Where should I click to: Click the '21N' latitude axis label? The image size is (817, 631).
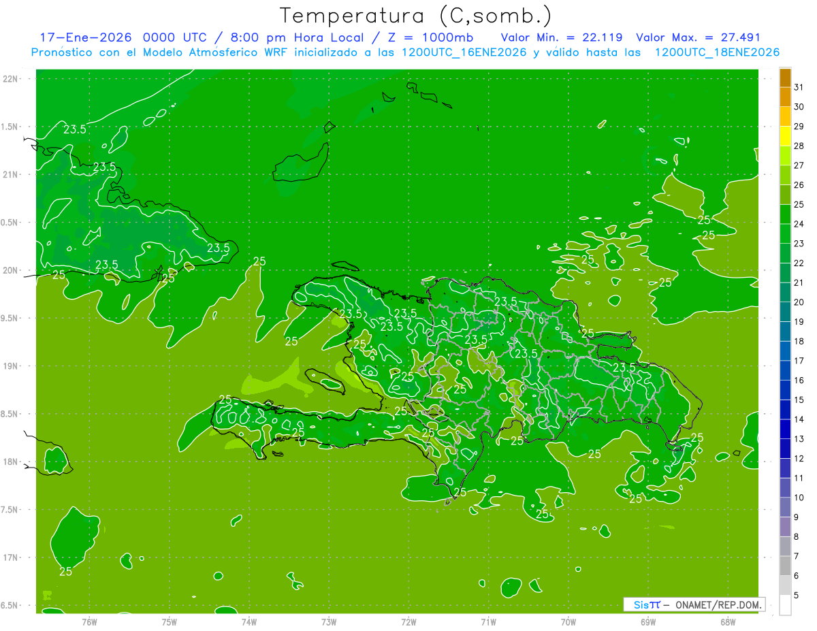(11, 174)
